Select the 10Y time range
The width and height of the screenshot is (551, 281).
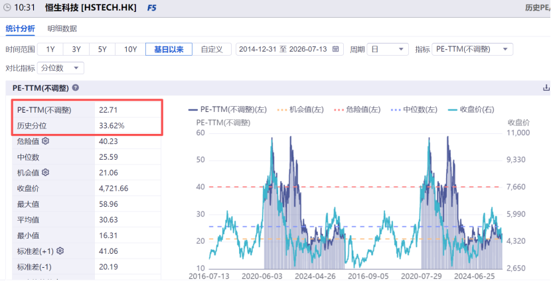[130, 49]
